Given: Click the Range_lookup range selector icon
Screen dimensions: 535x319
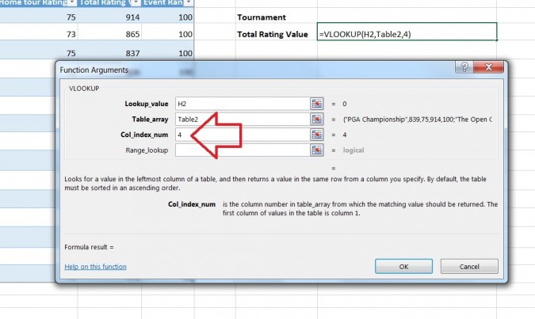Looking at the screenshot, I should 316,150.
